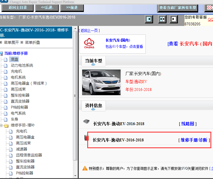Image resolution: width=213 pixels, height=179 pixels.
Task: Open the 动力电池系统 tree item
Action: click(x=22, y=65)
